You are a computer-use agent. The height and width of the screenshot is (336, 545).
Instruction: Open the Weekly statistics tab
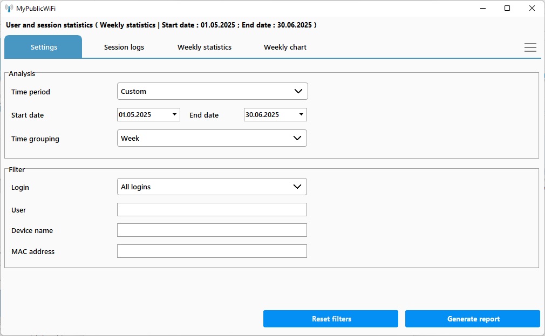click(x=205, y=47)
